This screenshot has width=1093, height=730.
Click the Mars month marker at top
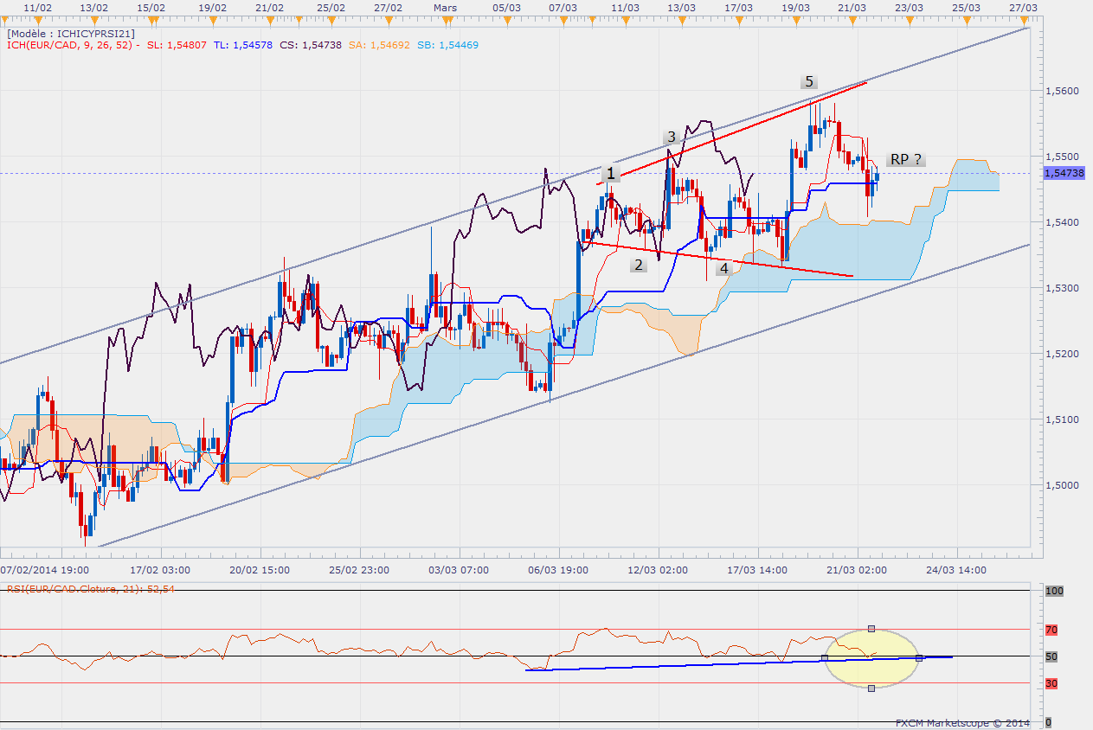click(445, 7)
